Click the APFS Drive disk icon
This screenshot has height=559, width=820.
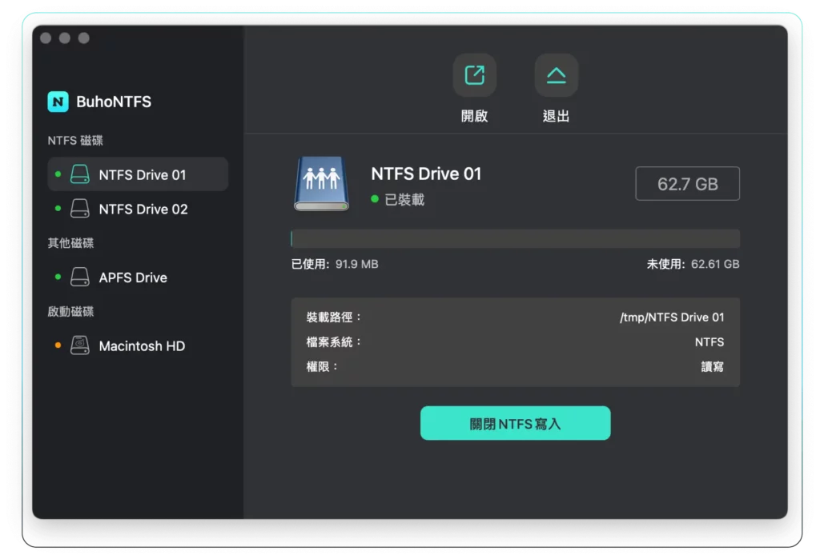tap(79, 277)
